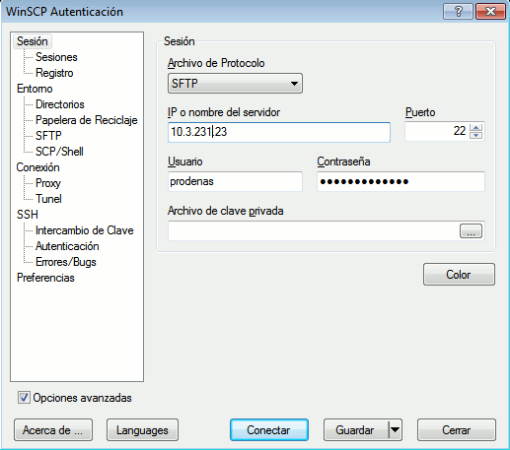
Task: Open Papelera de Reciclaje settings
Action: tap(87, 120)
